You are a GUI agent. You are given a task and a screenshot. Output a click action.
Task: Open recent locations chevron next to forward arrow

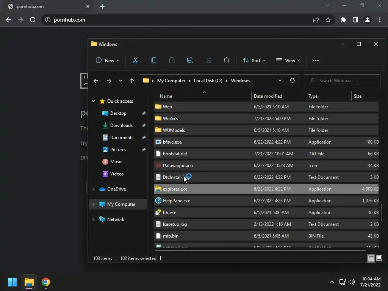120,81
